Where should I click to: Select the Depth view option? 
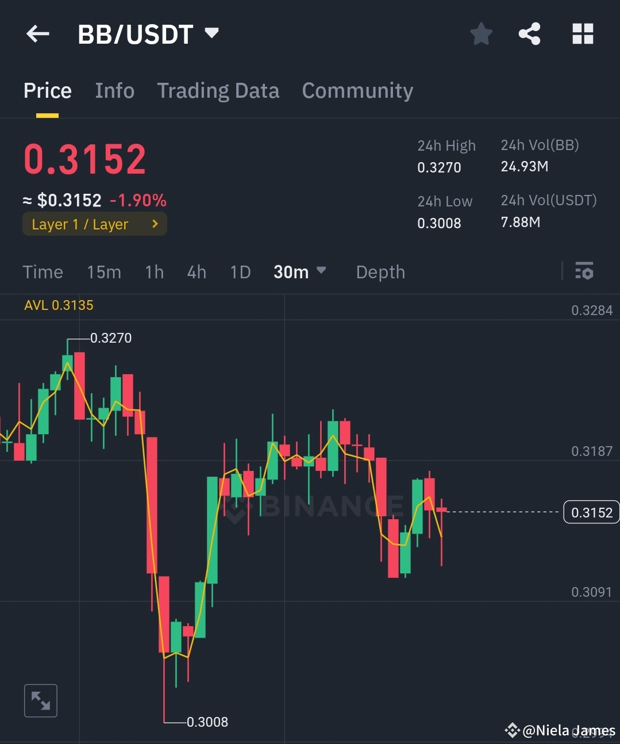click(380, 272)
